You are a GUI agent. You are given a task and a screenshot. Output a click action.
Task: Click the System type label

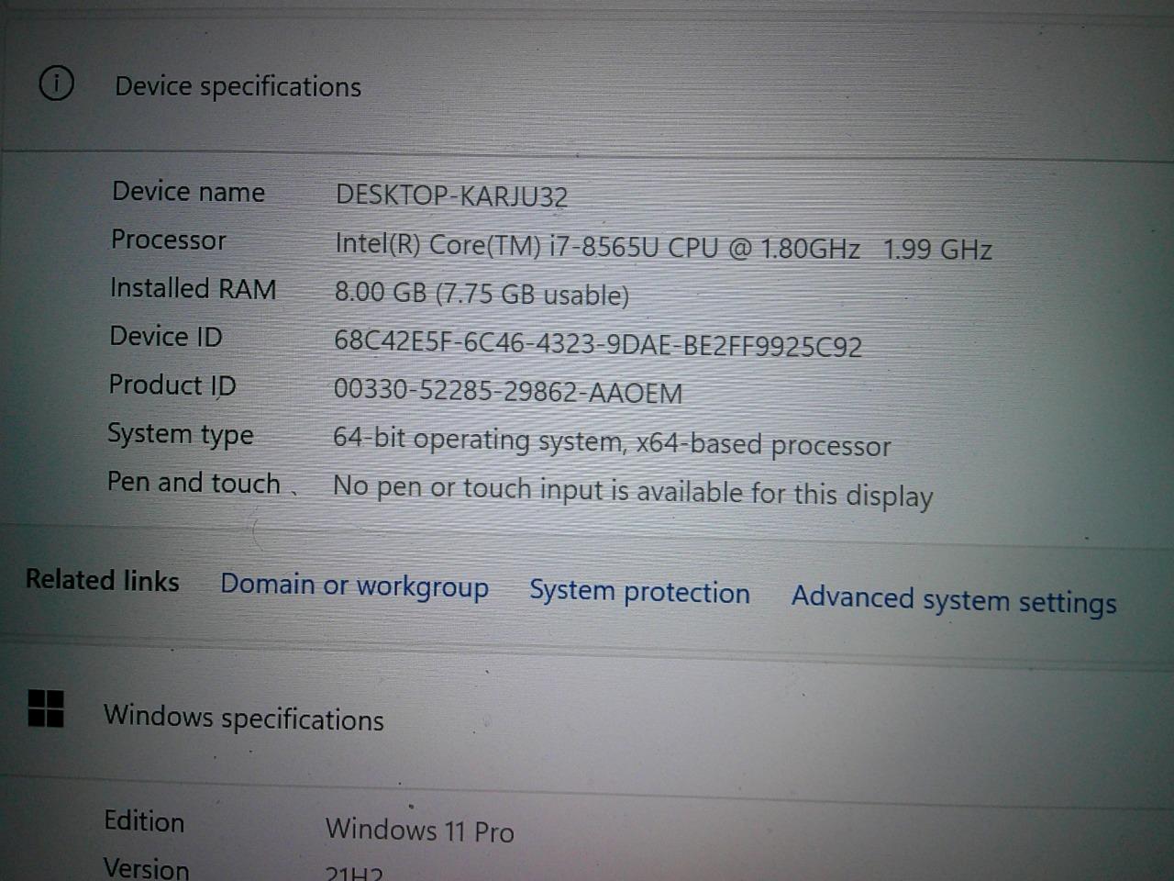coord(180,433)
